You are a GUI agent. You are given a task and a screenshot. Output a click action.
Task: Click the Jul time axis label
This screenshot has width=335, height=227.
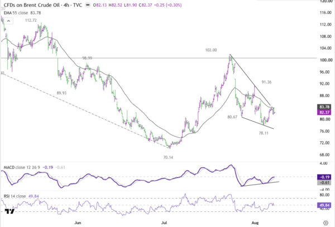coord(164,223)
